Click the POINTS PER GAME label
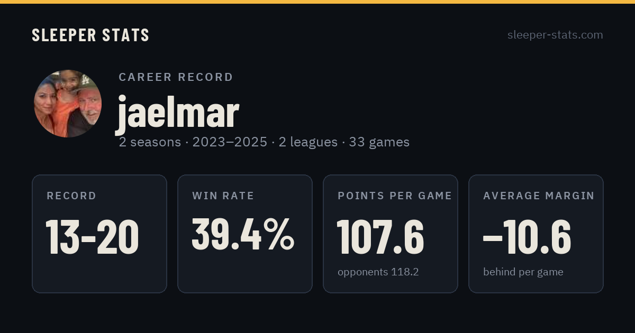The height and width of the screenshot is (333, 635). click(x=394, y=196)
